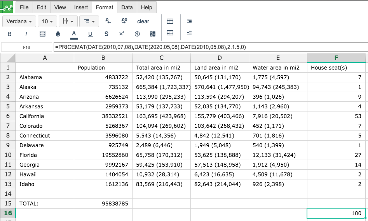Image resolution: width=368 pixels, height=221 pixels.
Task: Apply currency format with dollar icon
Action: pos(137,34)
